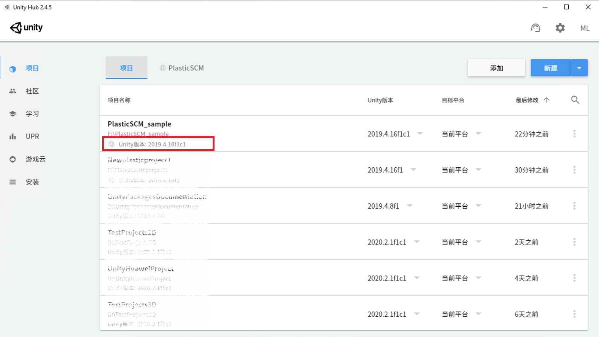Click the search icon above project list
This screenshot has width=599, height=337.
point(575,100)
